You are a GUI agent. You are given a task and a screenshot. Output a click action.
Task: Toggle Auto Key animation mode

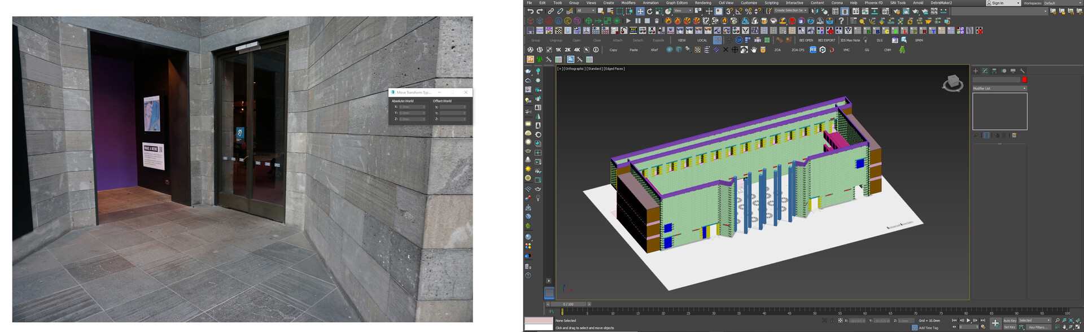pos(1009,320)
